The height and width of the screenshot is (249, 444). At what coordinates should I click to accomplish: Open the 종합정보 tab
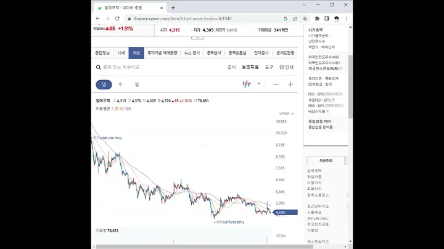102,53
